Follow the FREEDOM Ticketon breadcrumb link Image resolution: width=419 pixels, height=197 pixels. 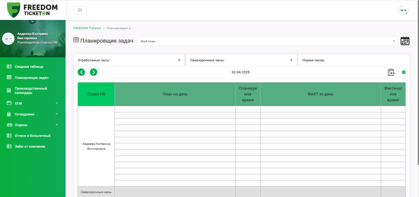tap(87, 28)
